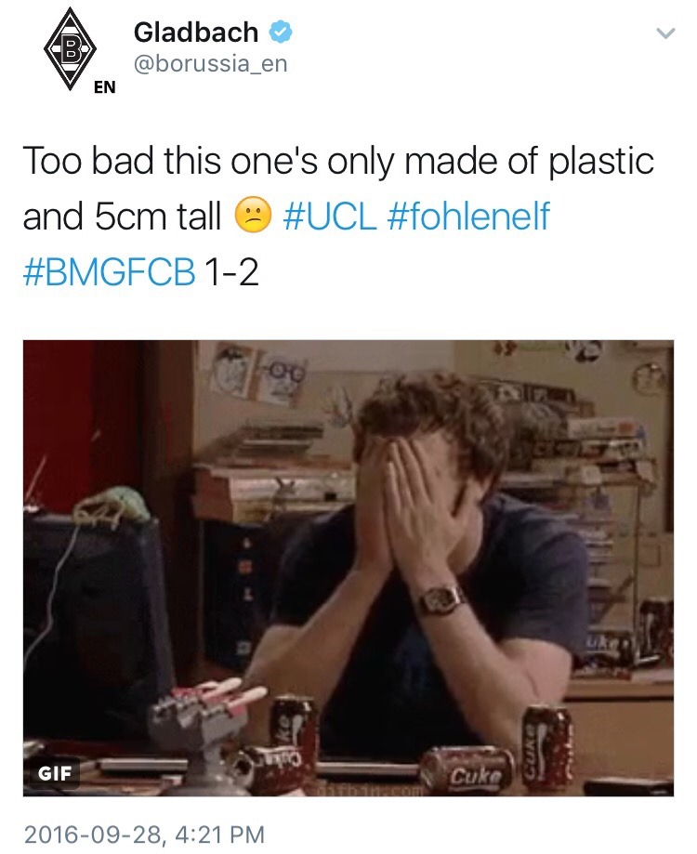Open the 2016-09-28 tweet timestamp

[144, 834]
